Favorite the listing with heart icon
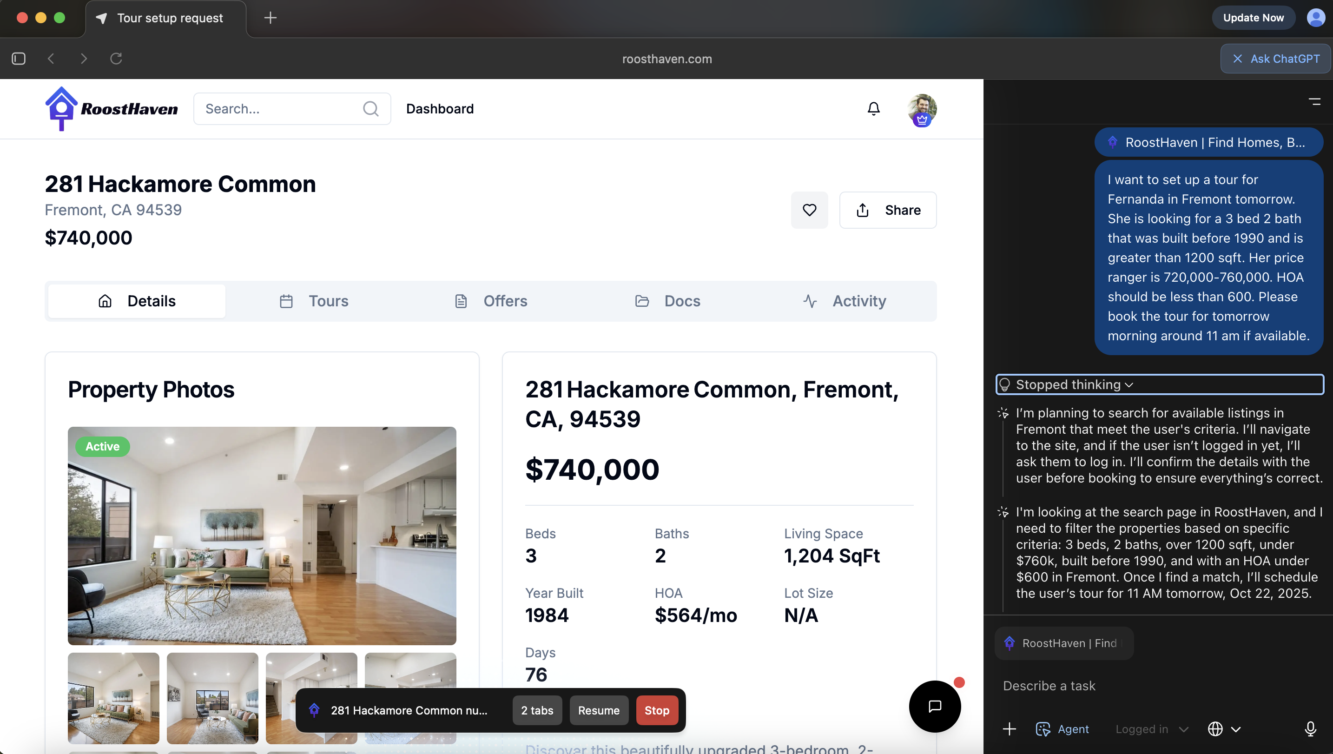 coord(809,210)
